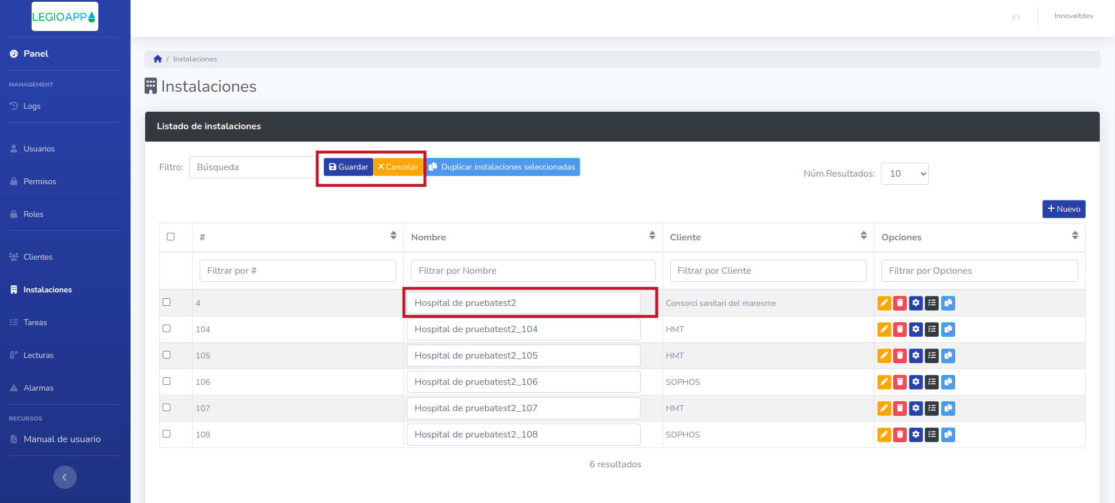Click the pencil edit icon for installation 104
Image resolution: width=1115 pixels, height=503 pixels.
click(884, 329)
